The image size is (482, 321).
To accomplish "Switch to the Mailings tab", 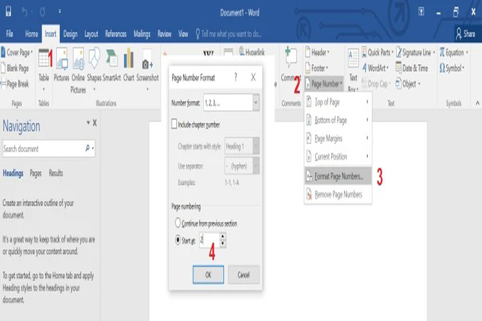I will pos(142,34).
